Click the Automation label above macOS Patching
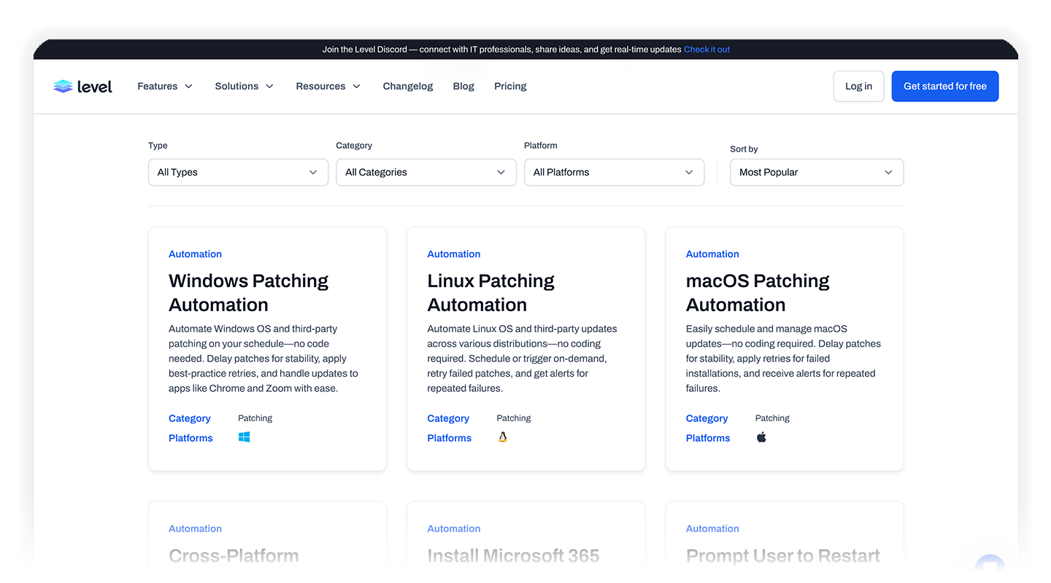This screenshot has height=583, width=1051. 712,254
